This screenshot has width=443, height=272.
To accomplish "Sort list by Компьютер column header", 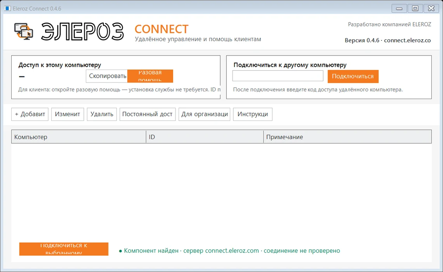I will 78,137.
